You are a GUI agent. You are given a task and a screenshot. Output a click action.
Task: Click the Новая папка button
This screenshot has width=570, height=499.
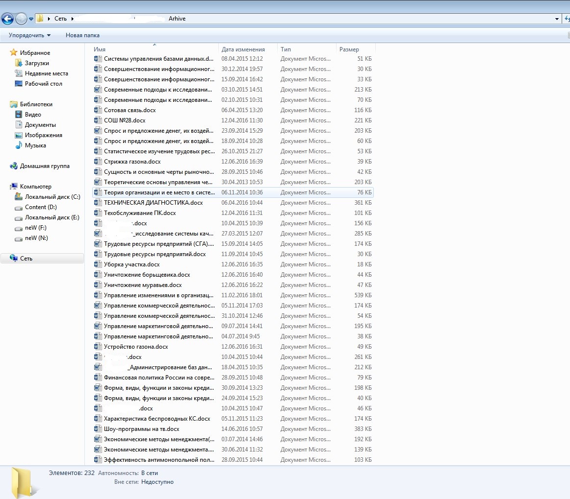82,35
